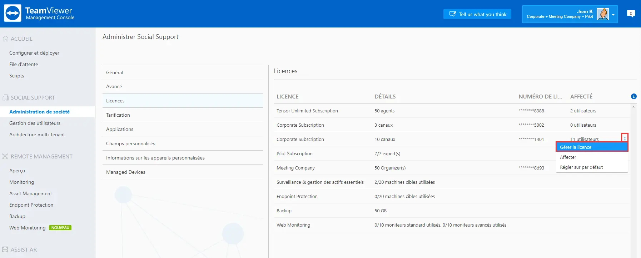This screenshot has width=641, height=258.
Task: Click the 0 utilisateurs cell
Action: pos(583,125)
